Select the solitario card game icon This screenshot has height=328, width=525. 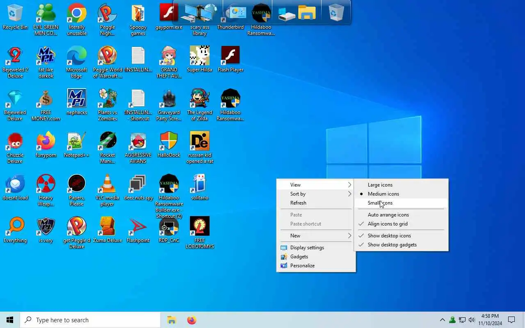[x=200, y=187]
